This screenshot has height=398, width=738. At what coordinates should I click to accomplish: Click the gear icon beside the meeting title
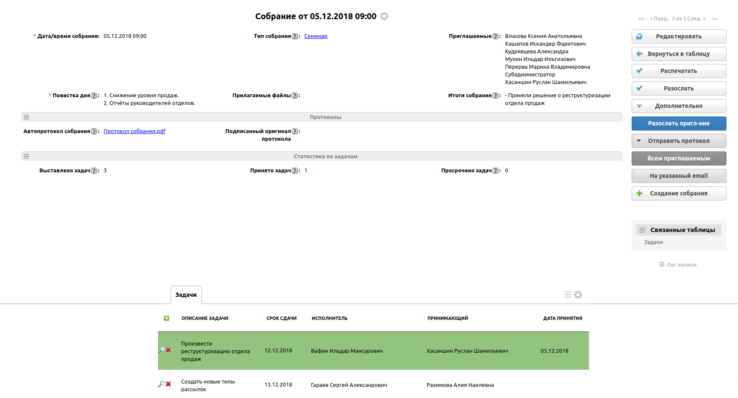[384, 16]
